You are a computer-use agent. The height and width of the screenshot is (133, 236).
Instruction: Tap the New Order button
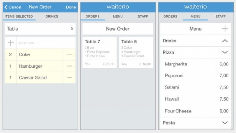[118, 29]
